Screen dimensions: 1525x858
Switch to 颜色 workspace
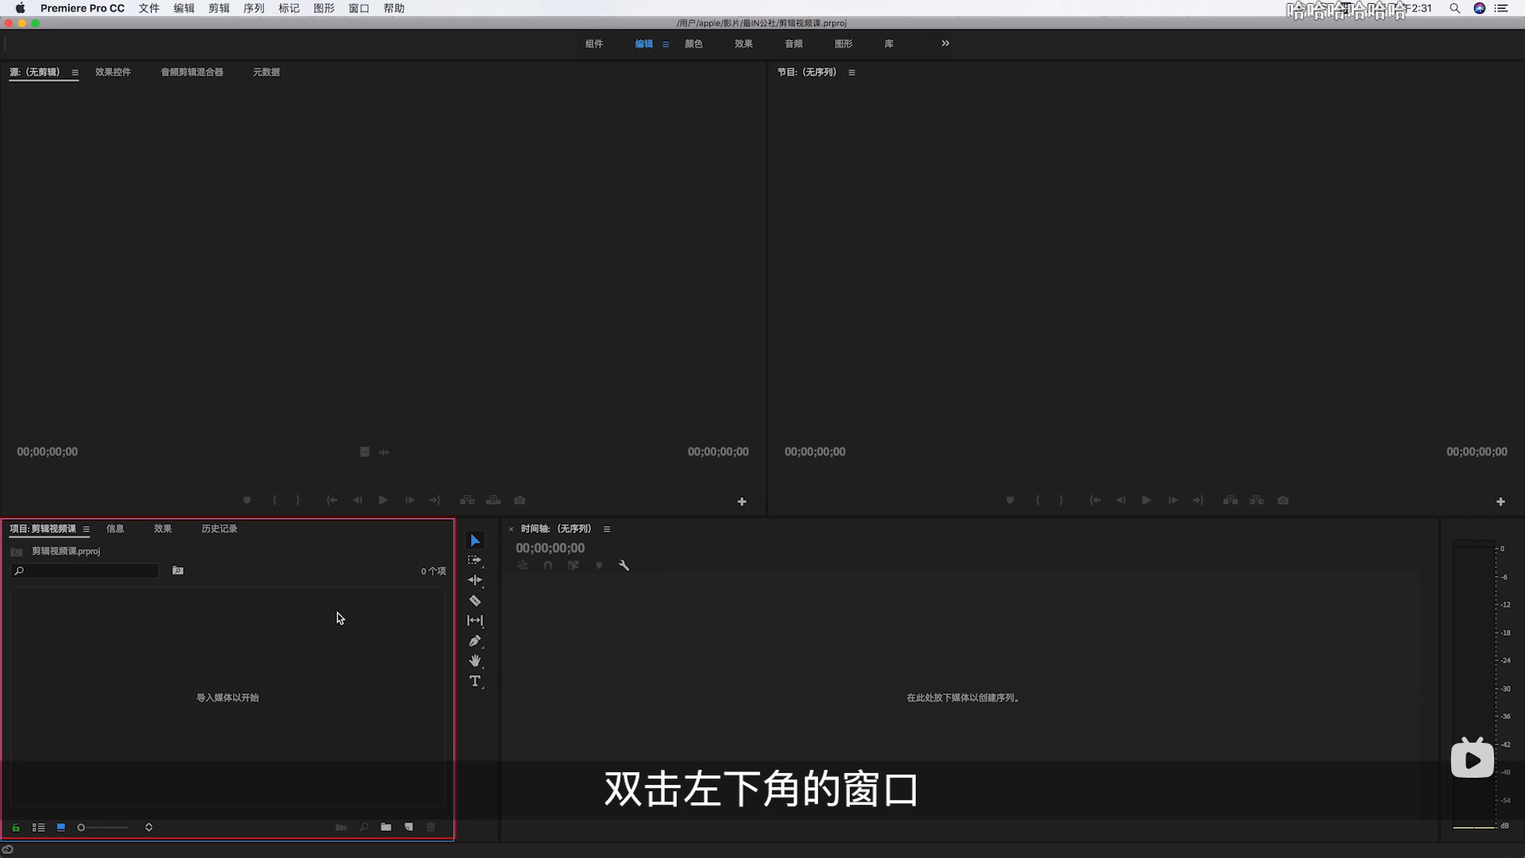[x=693, y=44]
